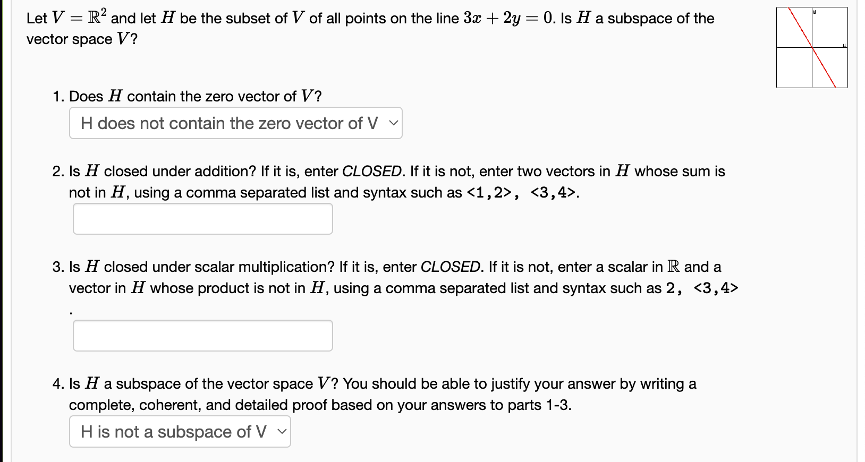Image resolution: width=865 pixels, height=462 pixels.
Task: Click the empty CLOSED answer field under question 2
Action: (x=202, y=218)
